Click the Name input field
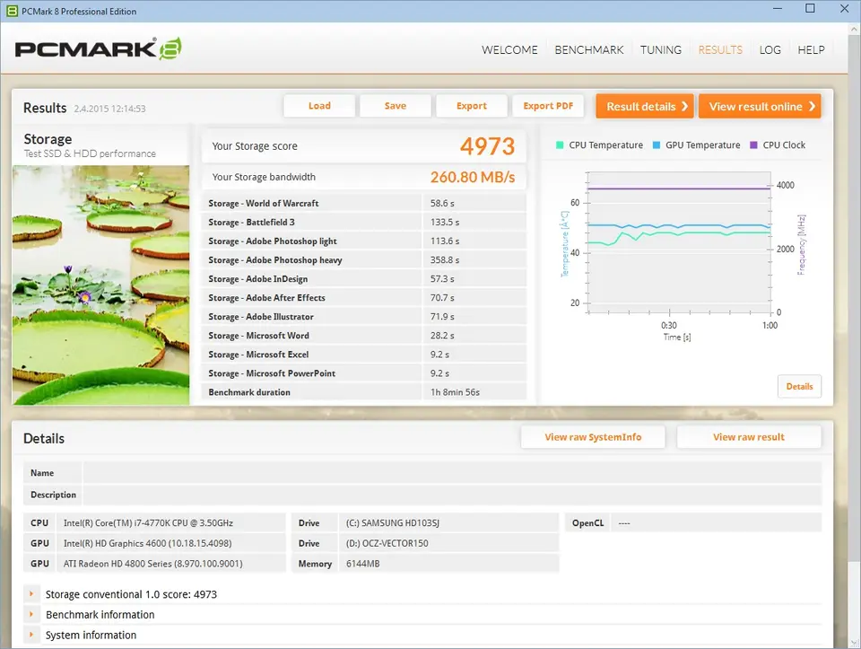The height and width of the screenshot is (649, 861). (451, 473)
